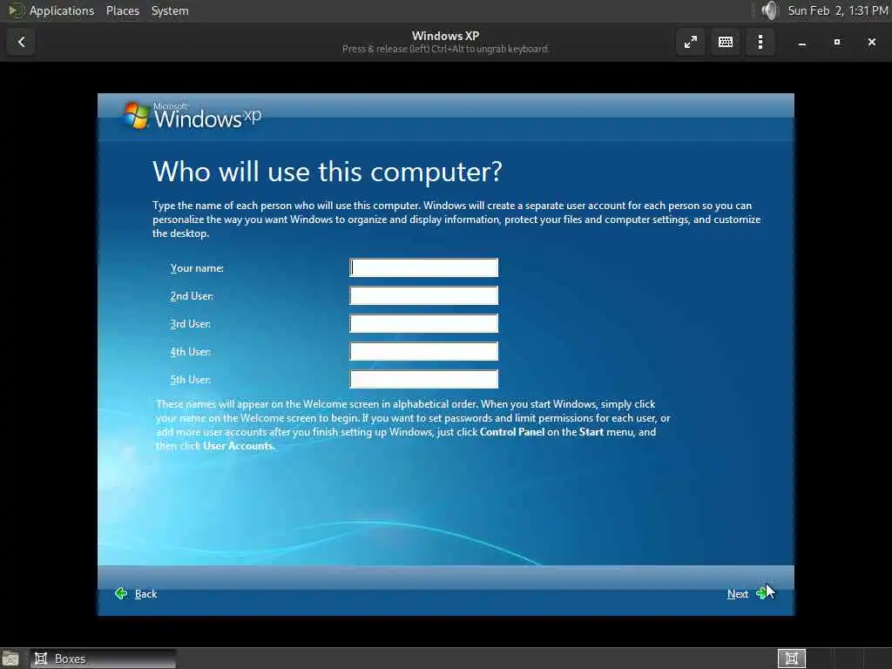Open the Boxes three-dot options menu
This screenshot has height=669, width=892.
tap(760, 42)
